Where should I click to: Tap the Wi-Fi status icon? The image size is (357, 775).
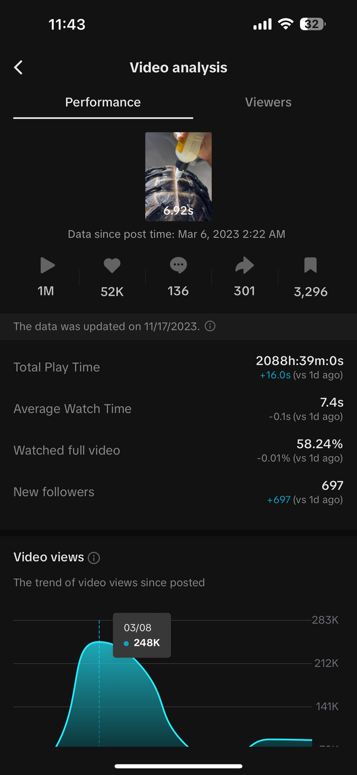click(286, 24)
